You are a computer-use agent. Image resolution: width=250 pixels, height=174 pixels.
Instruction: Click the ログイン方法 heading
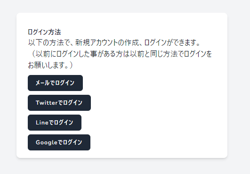click(x=44, y=32)
